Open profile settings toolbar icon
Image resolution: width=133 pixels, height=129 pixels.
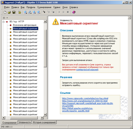coord(20,12)
